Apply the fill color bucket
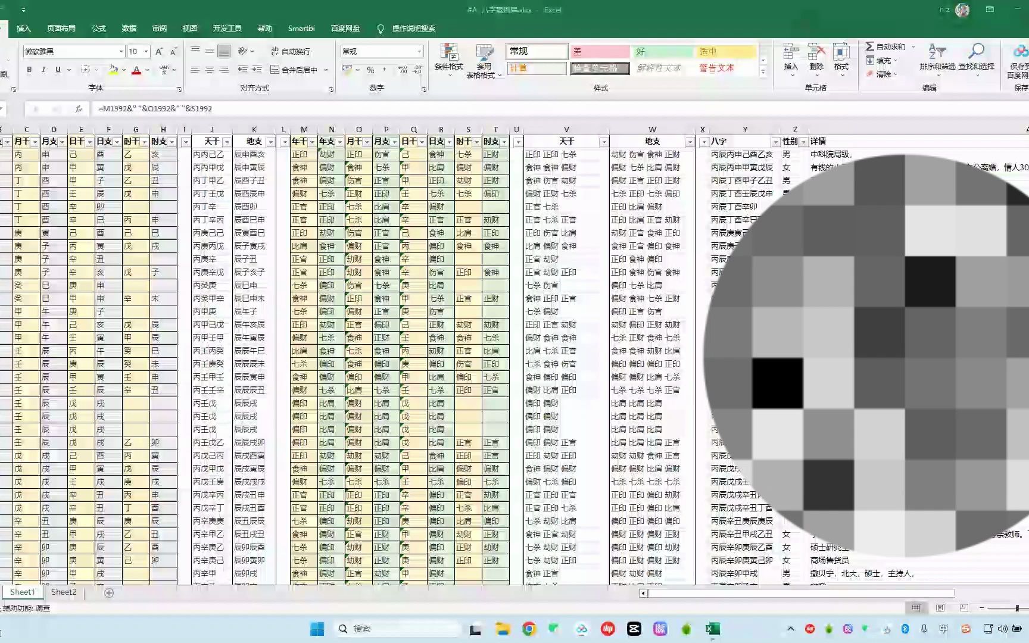 coord(113,70)
